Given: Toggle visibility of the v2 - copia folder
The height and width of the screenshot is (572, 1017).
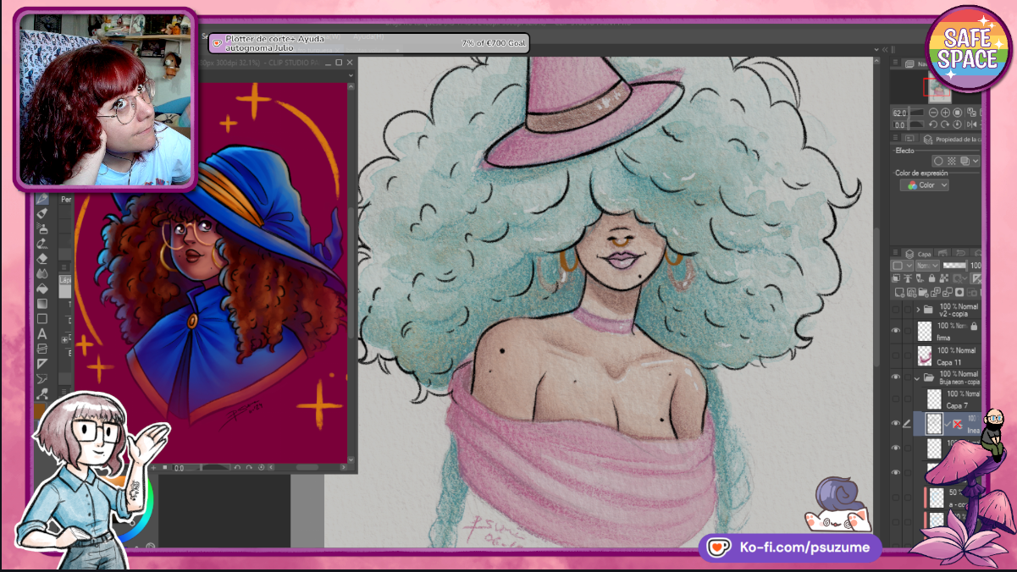Looking at the screenshot, I should coord(896,309).
